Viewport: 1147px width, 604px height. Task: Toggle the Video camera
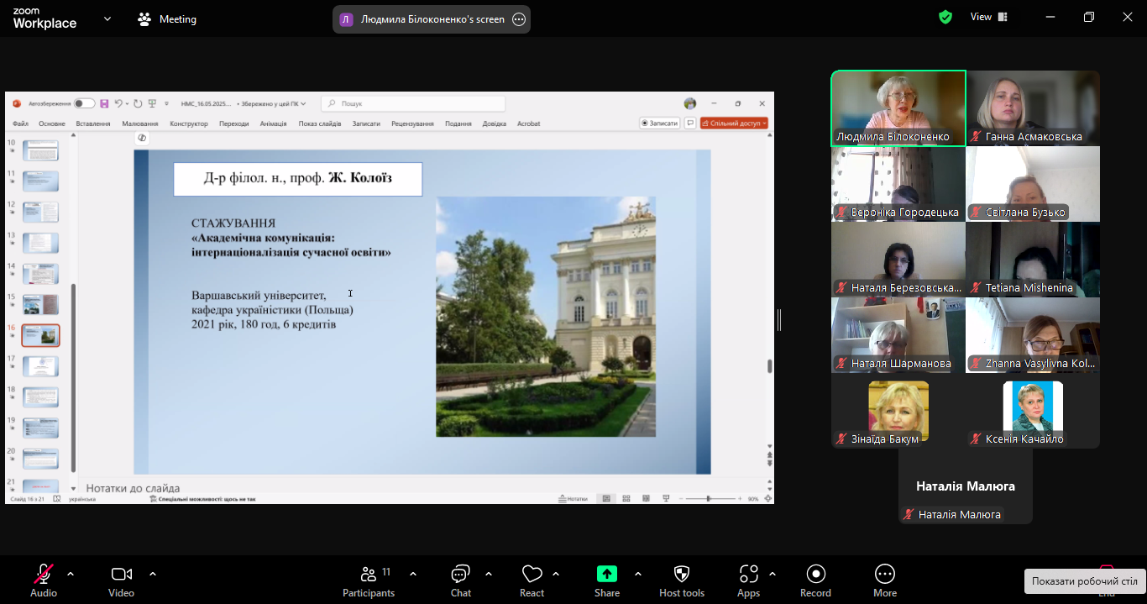point(121,575)
